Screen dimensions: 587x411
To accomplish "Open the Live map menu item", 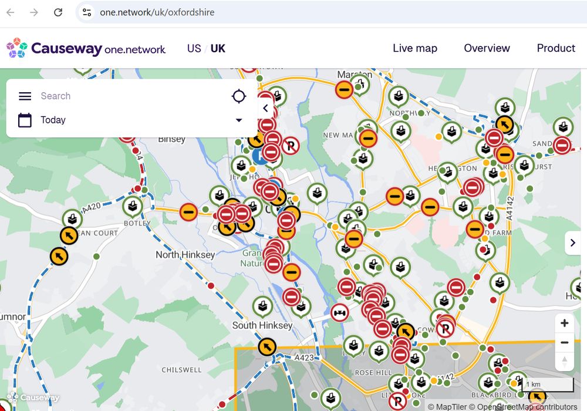I will pyautogui.click(x=415, y=48).
